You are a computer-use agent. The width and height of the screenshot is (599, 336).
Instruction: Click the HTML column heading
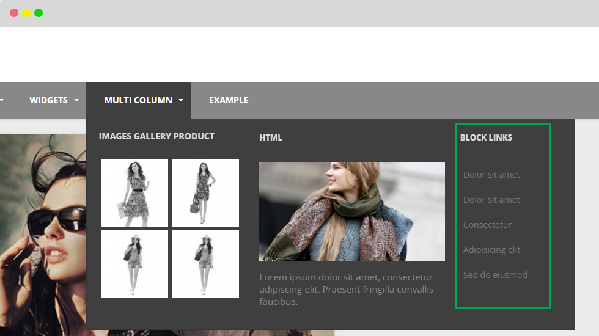[x=270, y=137]
